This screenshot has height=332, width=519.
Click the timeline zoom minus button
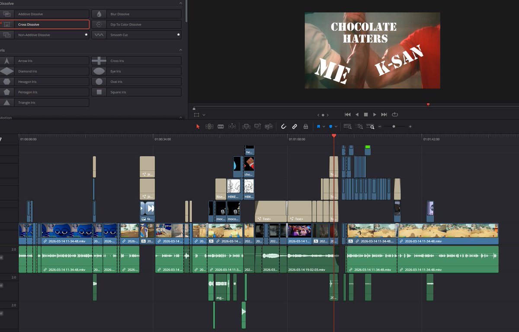pos(380,126)
